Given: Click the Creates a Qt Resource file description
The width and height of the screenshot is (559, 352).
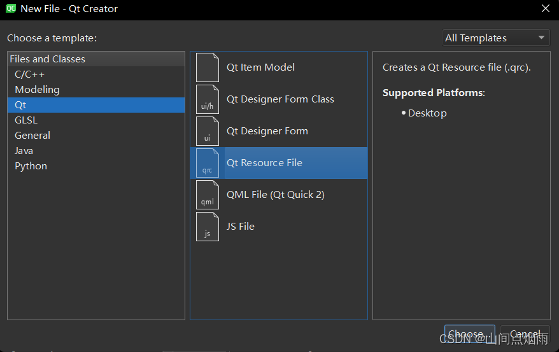Looking at the screenshot, I should click(x=456, y=67).
